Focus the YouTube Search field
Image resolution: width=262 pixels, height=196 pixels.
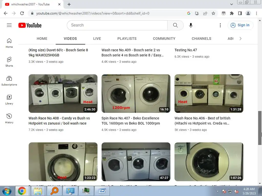pyautogui.click(x=117, y=25)
